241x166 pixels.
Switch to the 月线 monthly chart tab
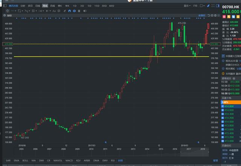coord(53,6)
